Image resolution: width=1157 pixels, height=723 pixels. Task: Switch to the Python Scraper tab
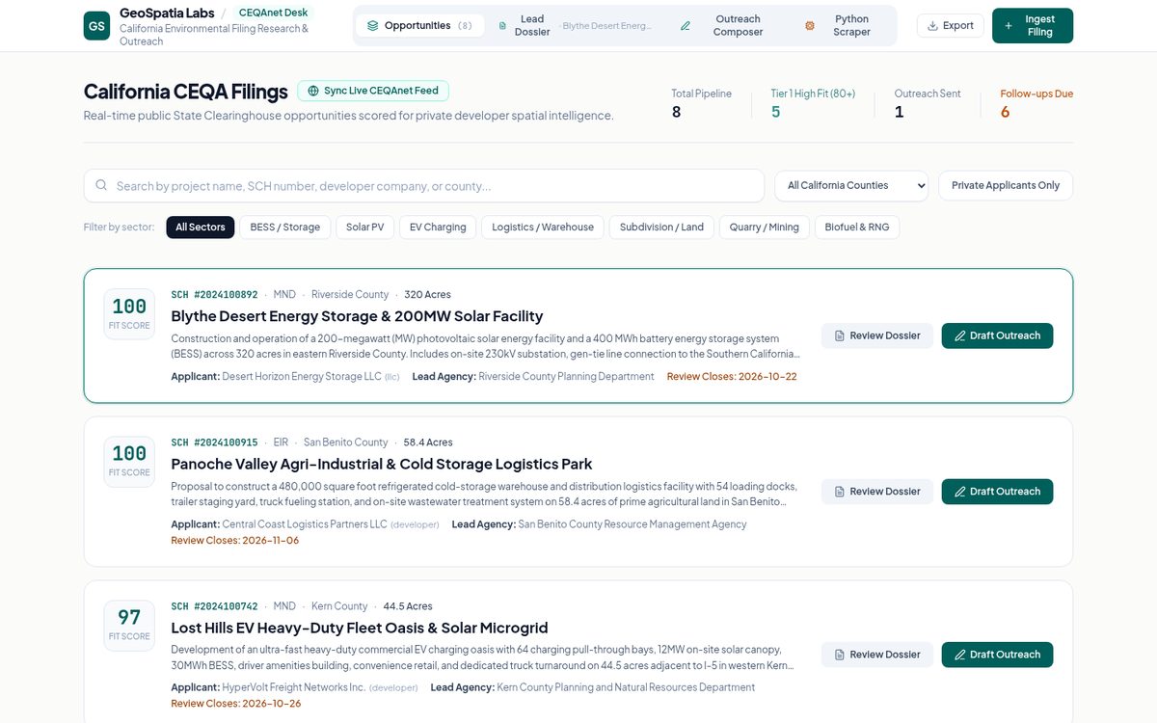[844, 26]
